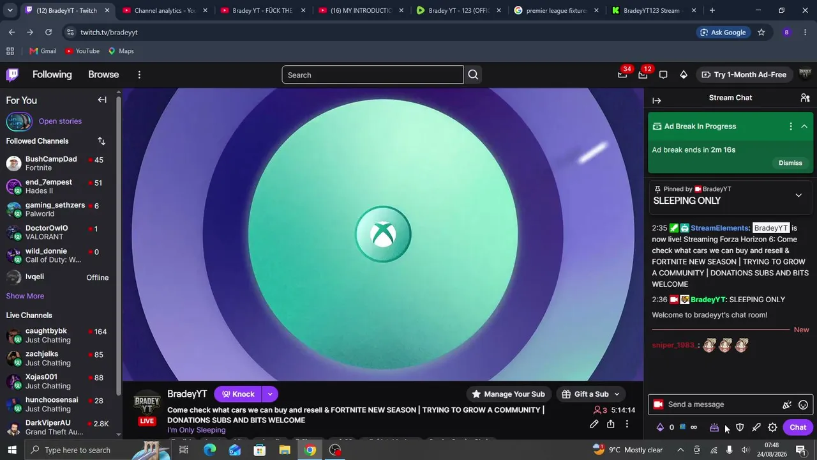The width and height of the screenshot is (817, 460).
Task: Open the Get Bits diamond icon in header
Action: point(684,75)
